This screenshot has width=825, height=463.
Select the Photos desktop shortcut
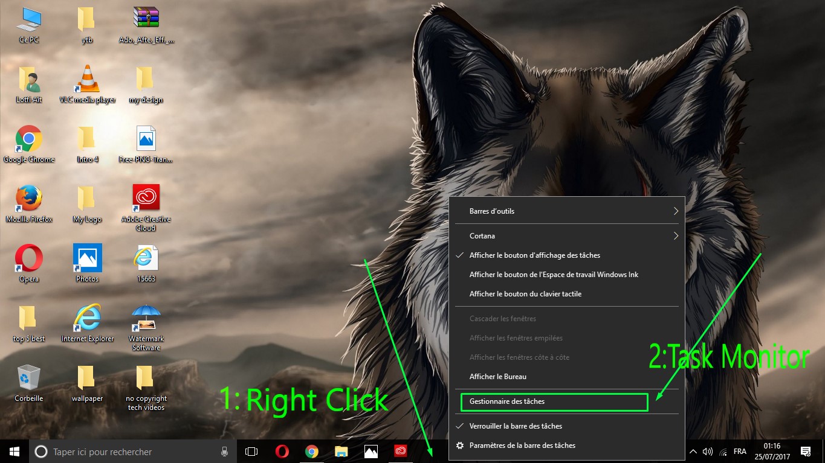[87, 263]
